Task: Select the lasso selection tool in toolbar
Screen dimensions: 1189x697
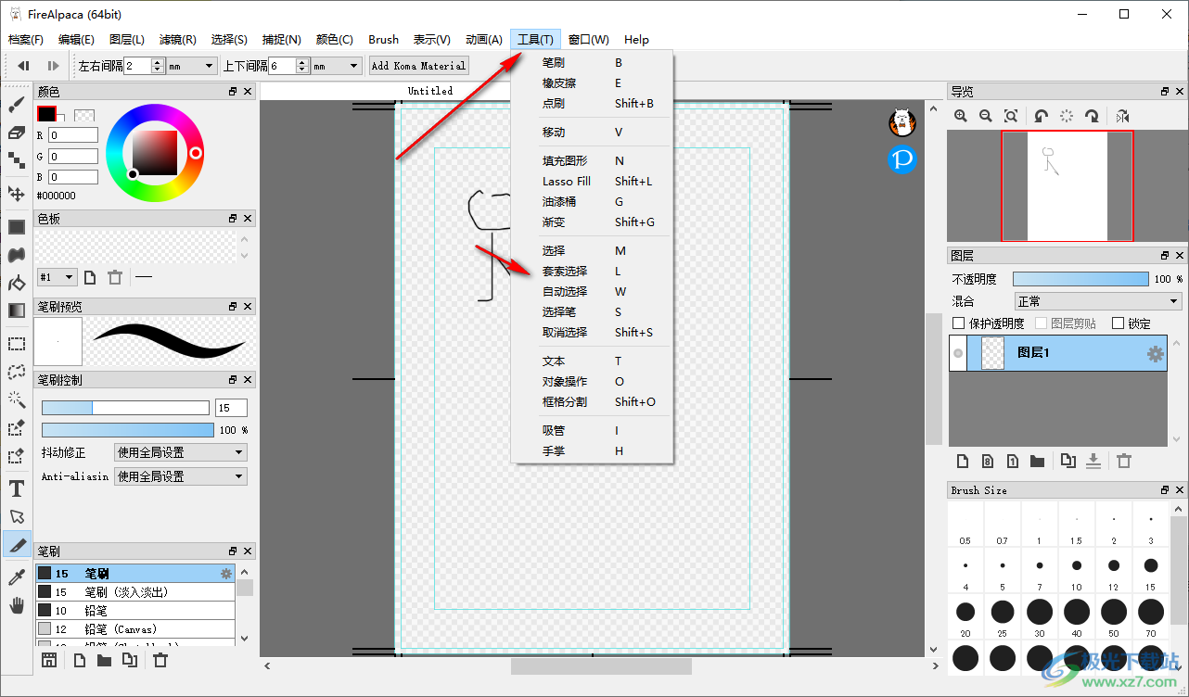Action: click(x=16, y=372)
